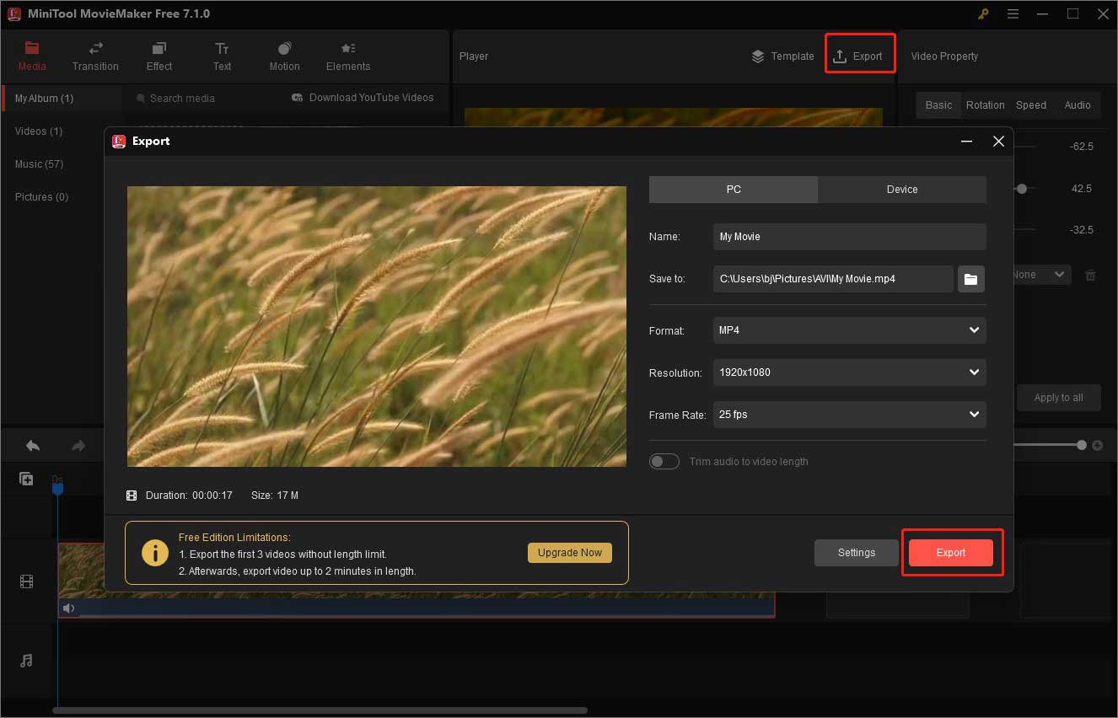Switch to the Device export tab
The width and height of the screenshot is (1118, 718).
901,190
